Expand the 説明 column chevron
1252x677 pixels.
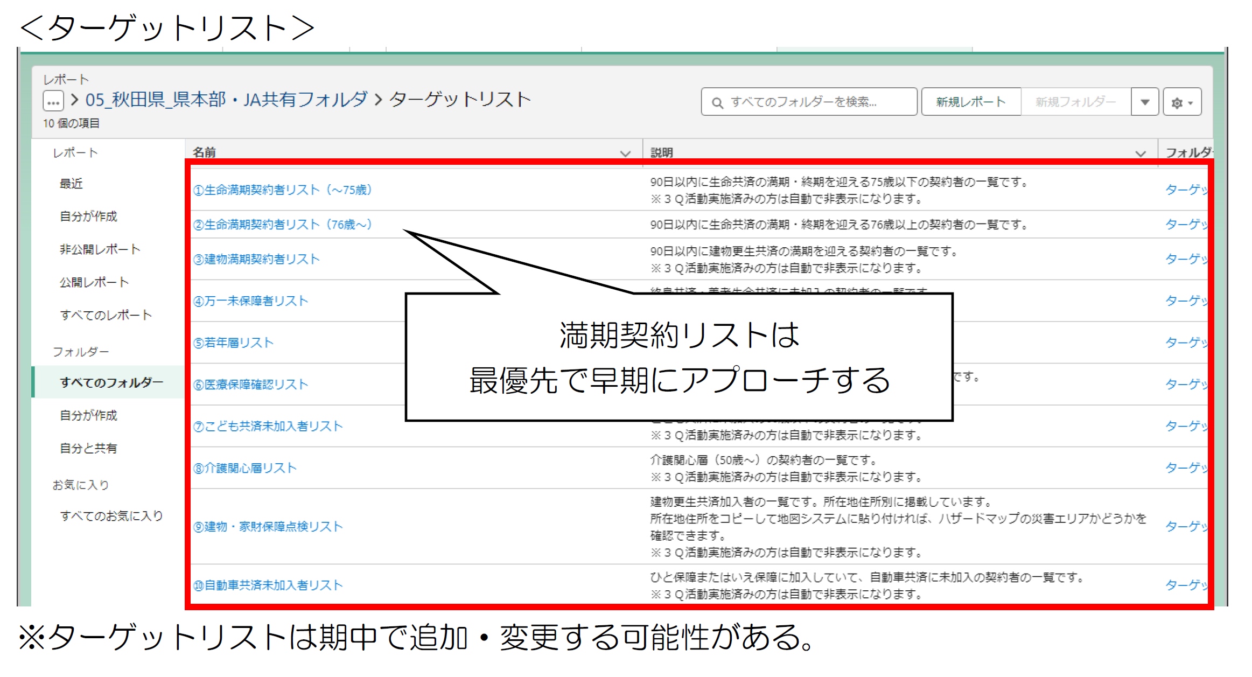coord(1140,153)
